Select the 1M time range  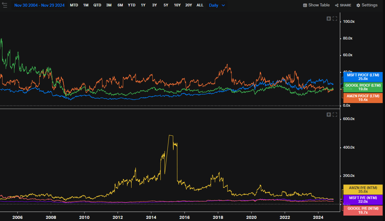click(x=86, y=5)
